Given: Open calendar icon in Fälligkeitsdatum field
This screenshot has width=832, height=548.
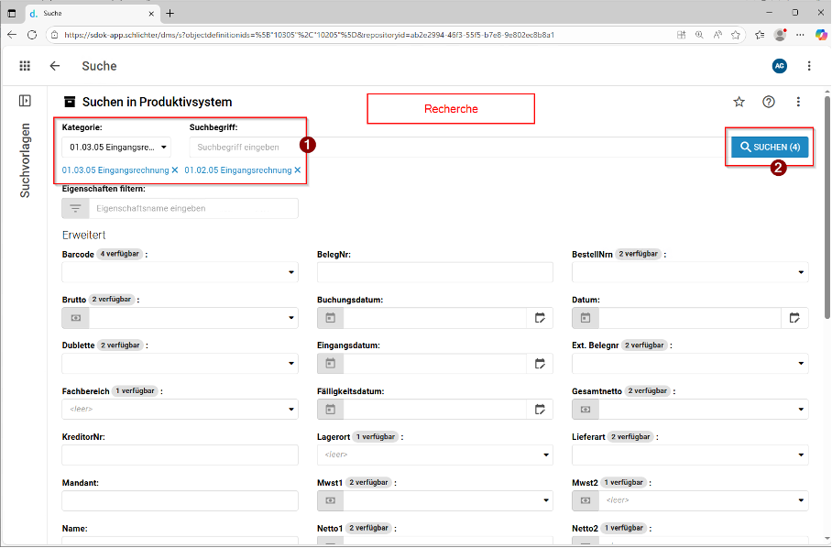Looking at the screenshot, I should (330, 409).
